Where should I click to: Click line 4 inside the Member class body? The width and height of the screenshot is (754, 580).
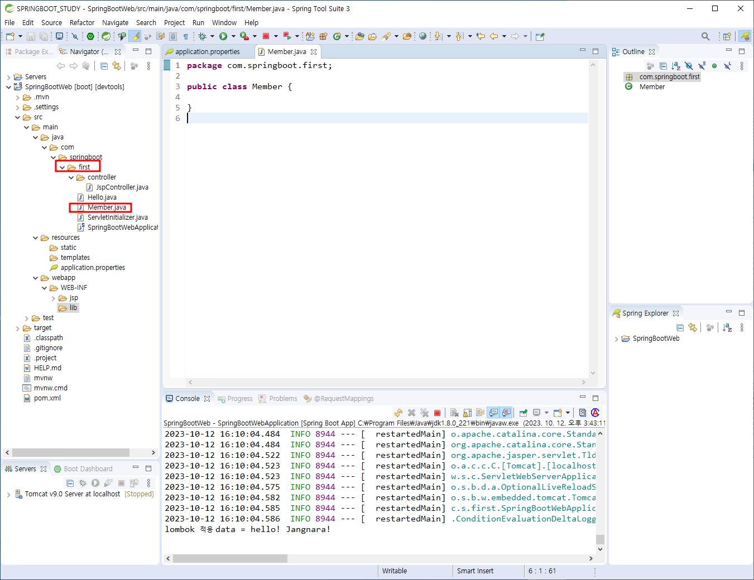pyautogui.click(x=387, y=97)
